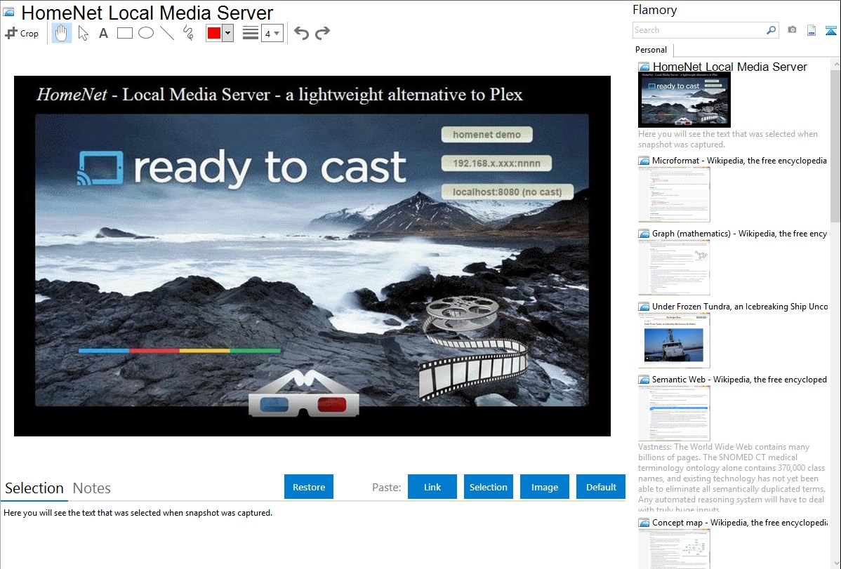Pick the ellipse shape tool

click(x=146, y=33)
